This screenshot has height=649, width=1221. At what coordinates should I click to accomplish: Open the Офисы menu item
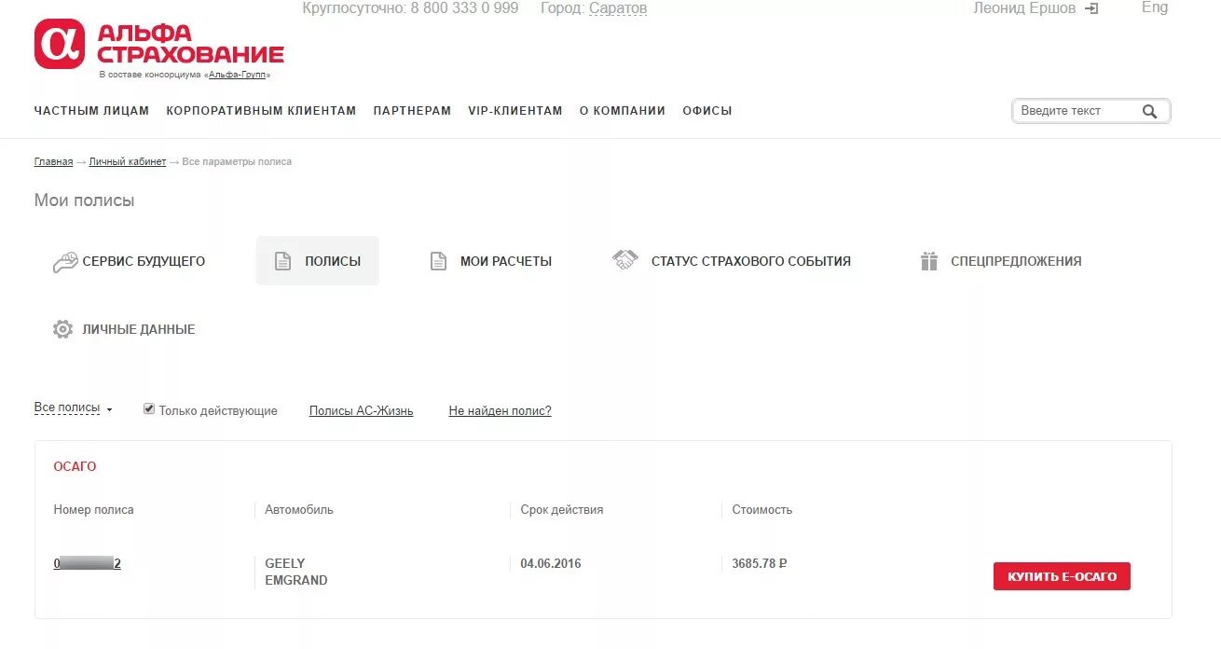(707, 111)
